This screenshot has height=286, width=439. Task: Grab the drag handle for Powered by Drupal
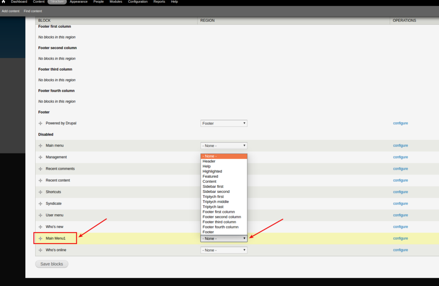tap(41, 123)
